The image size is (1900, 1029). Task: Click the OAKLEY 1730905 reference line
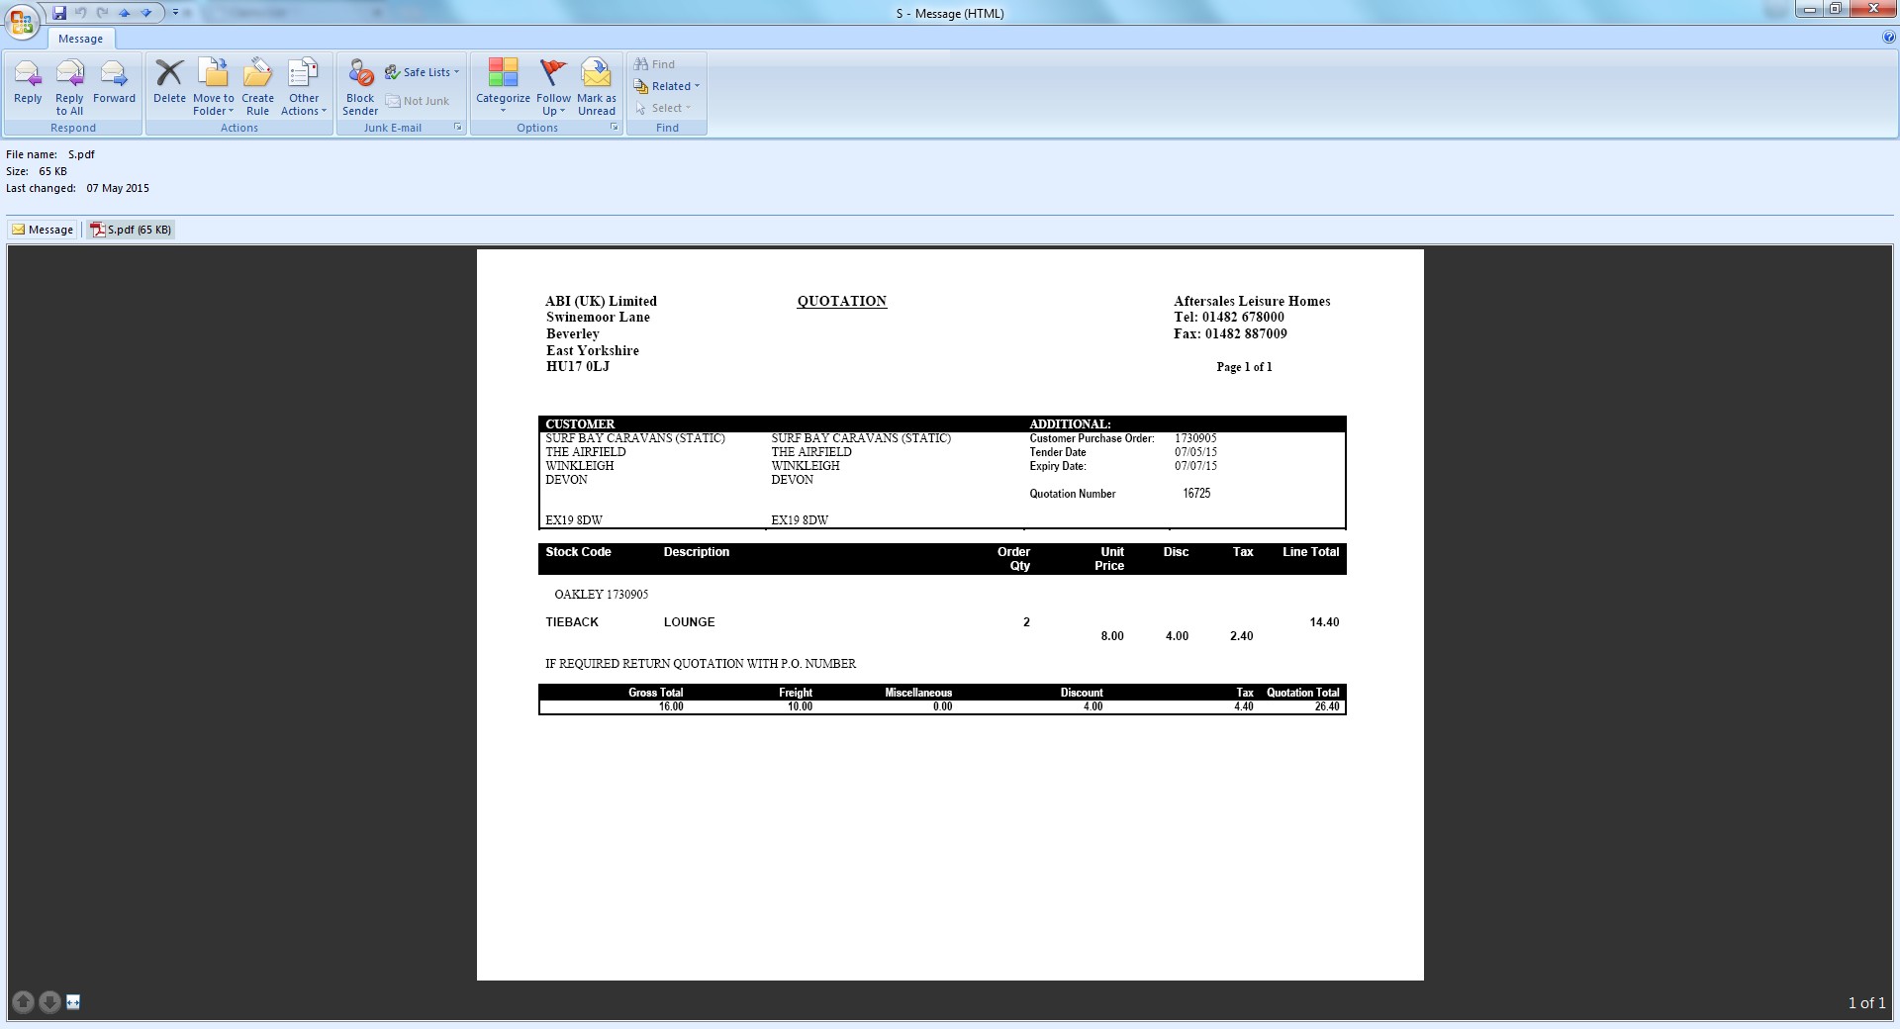[x=602, y=595]
